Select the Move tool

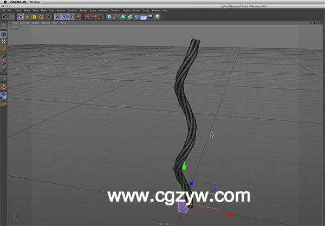[x=28, y=17]
